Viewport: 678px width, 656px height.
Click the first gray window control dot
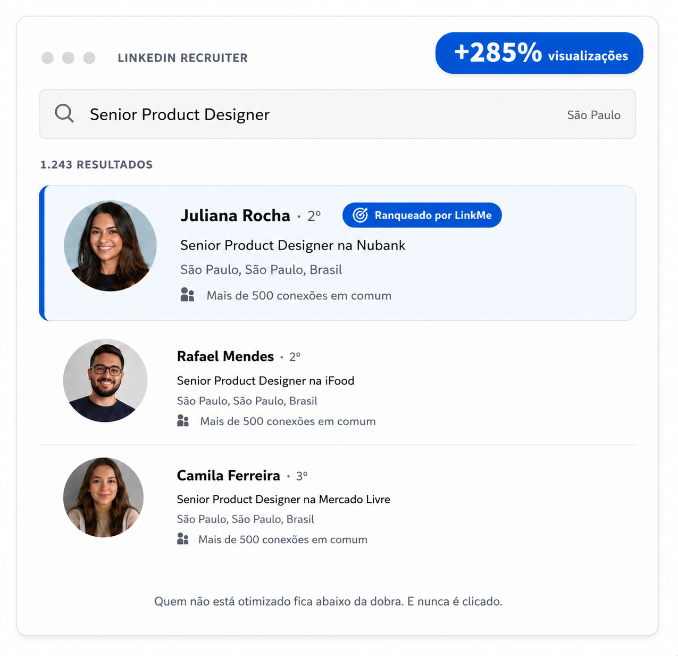pos(47,58)
